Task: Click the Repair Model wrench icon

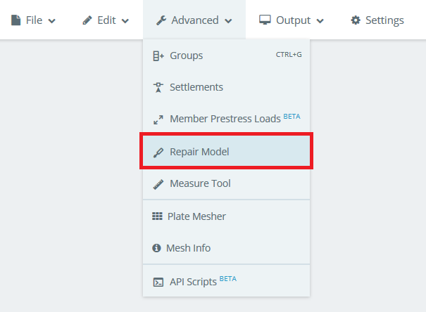Action: click(158, 152)
